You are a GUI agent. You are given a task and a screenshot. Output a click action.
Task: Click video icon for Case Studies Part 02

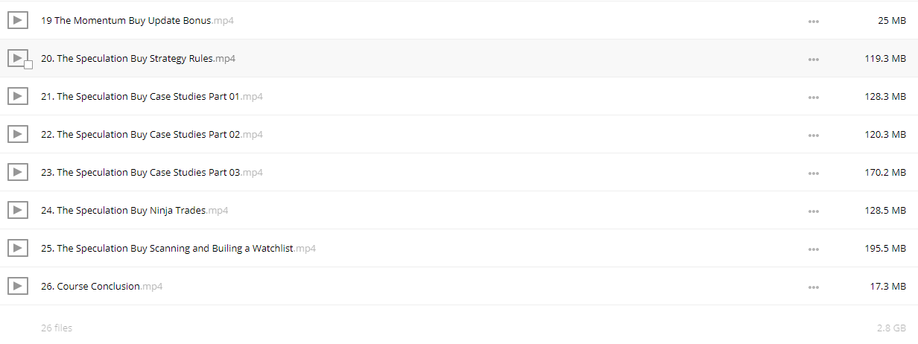(18, 134)
